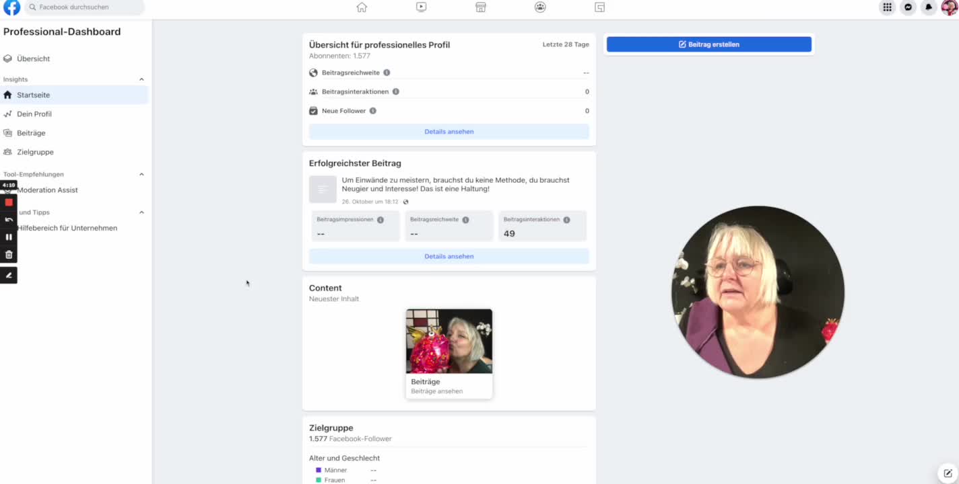Viewport: 959px width, 484px height.
Task: Open the Messenger icon
Action: pyautogui.click(x=908, y=7)
